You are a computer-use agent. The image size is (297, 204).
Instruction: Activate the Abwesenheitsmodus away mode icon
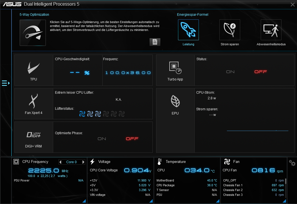point(271,30)
